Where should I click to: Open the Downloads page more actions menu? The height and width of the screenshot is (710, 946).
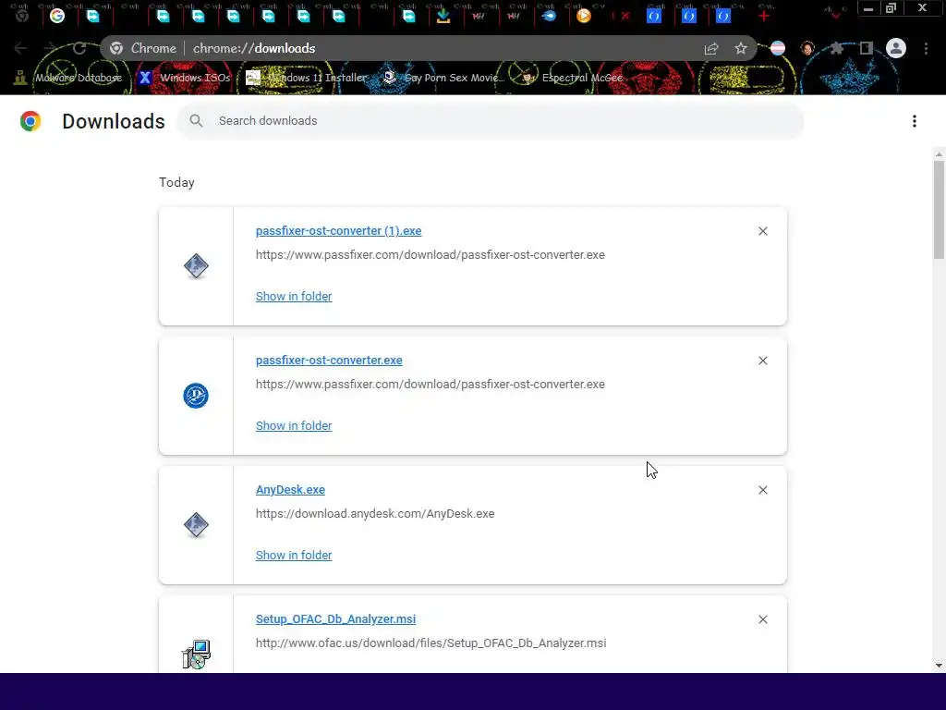pyautogui.click(x=915, y=121)
